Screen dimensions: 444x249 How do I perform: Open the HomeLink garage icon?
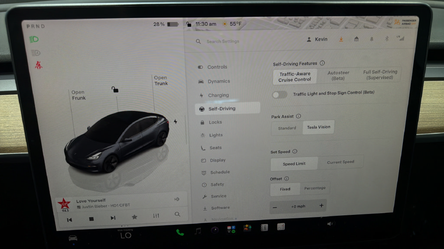click(356, 39)
